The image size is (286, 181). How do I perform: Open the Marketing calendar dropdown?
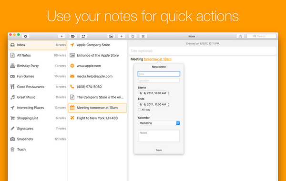pyautogui.click(x=159, y=123)
